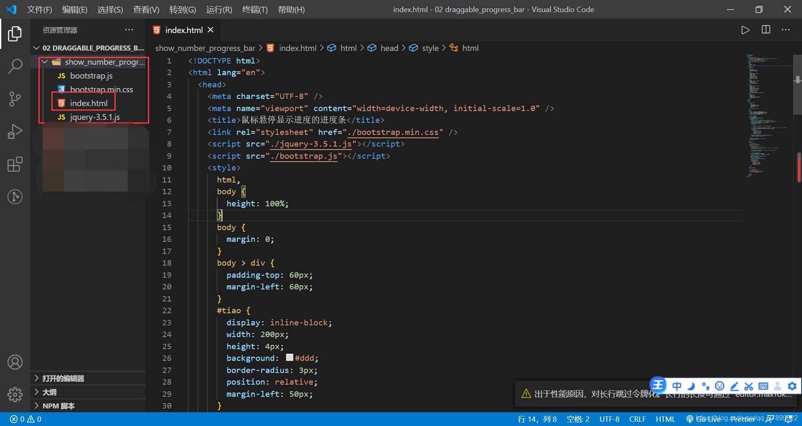Open the IME settings gear
802x426 pixels.
792,386
